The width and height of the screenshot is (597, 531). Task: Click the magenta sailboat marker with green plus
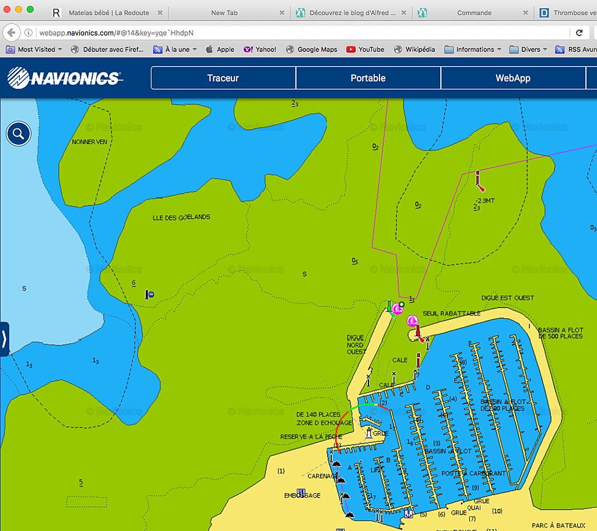[x=398, y=308]
